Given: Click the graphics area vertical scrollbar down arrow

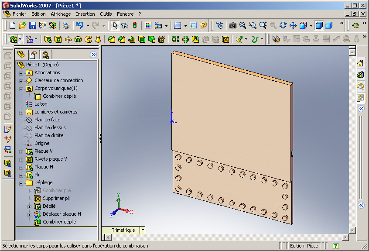Looking at the screenshot, I should pyautogui.click(x=352, y=230).
